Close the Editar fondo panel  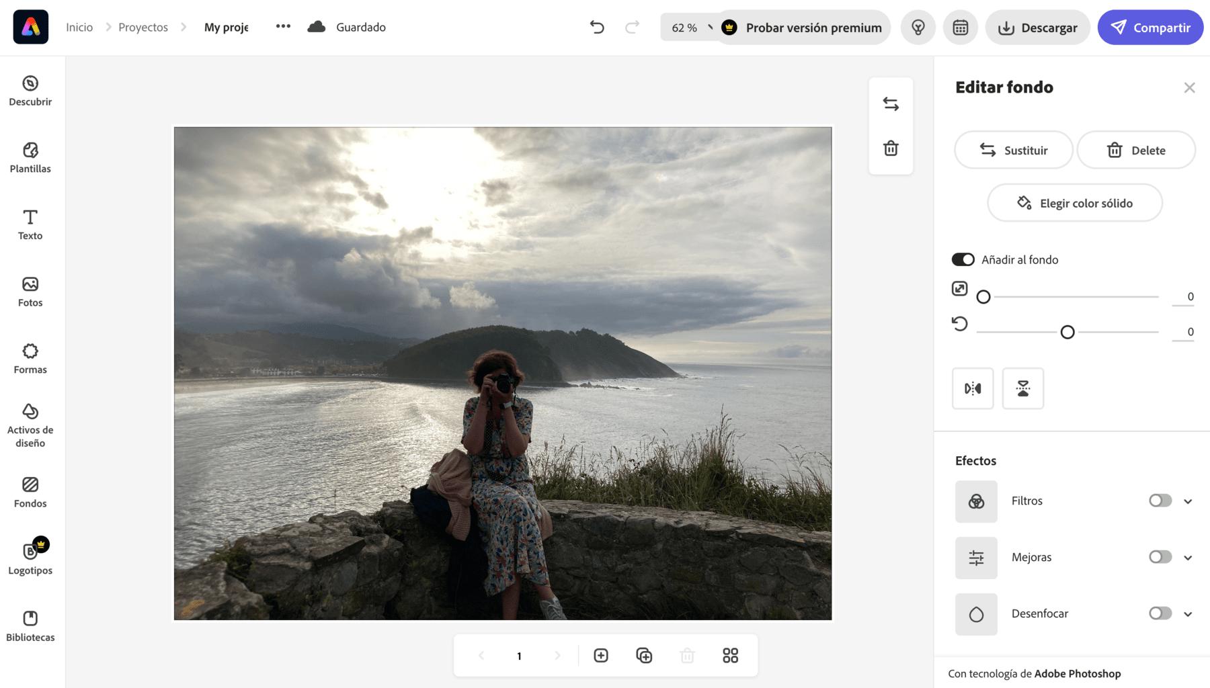pos(1189,87)
